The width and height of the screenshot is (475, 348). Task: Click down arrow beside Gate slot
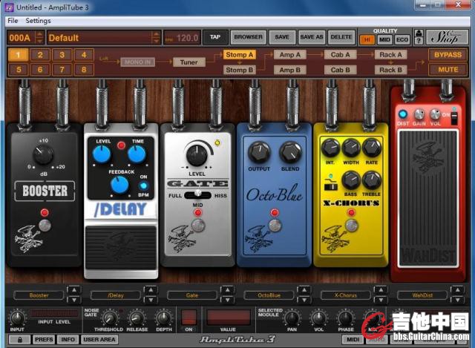[x=228, y=300]
